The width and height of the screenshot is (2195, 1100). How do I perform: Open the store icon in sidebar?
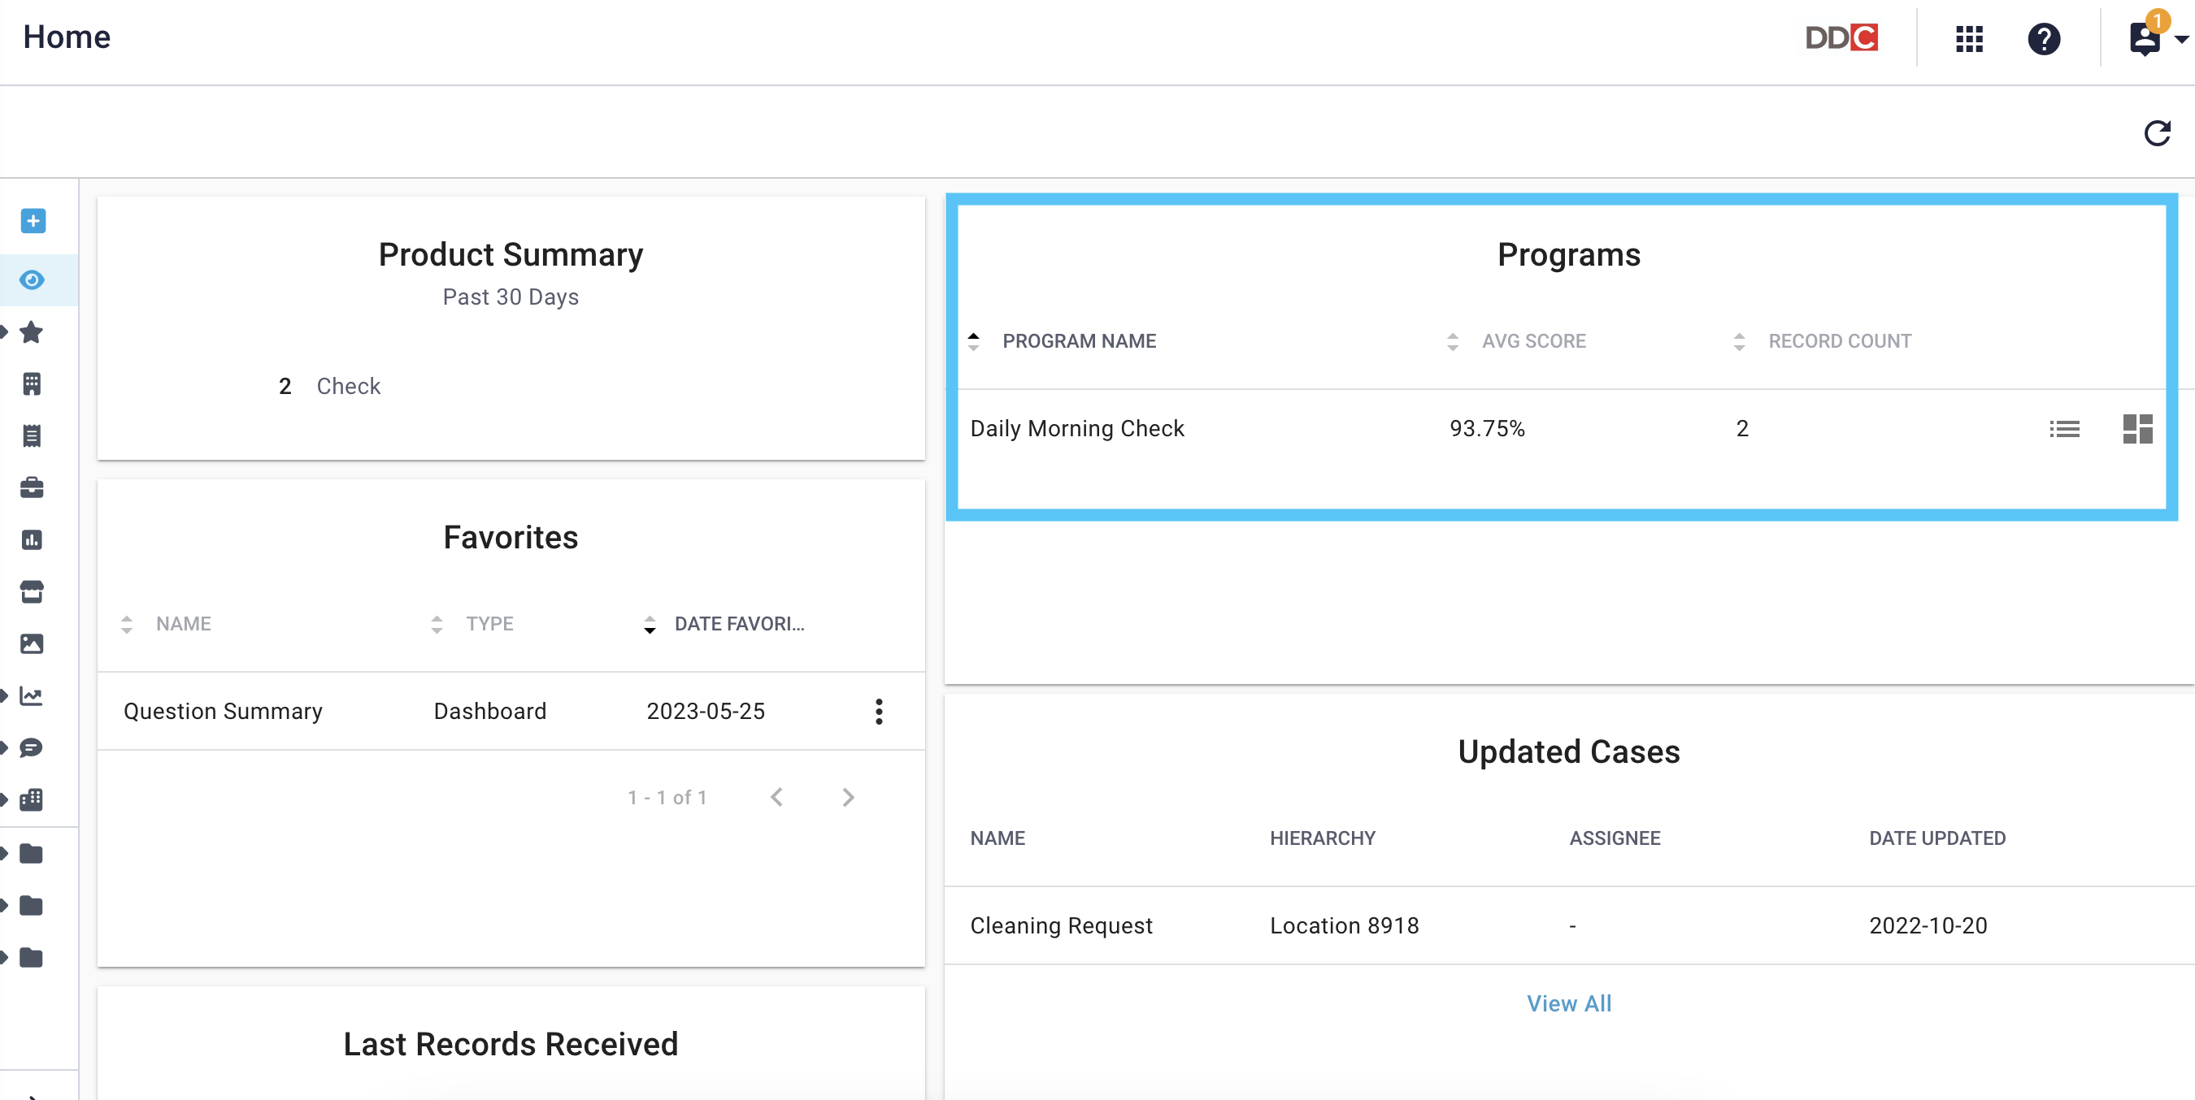coord(32,591)
